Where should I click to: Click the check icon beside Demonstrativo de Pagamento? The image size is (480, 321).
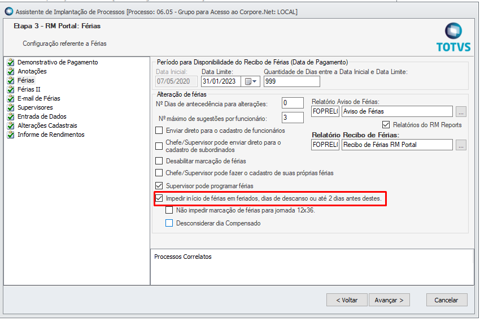pos(11,63)
